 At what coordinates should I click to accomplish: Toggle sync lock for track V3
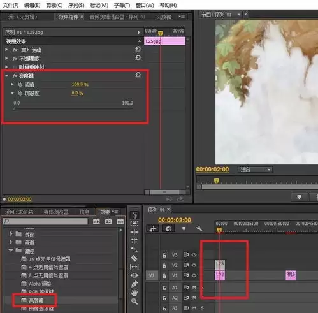[186, 254]
